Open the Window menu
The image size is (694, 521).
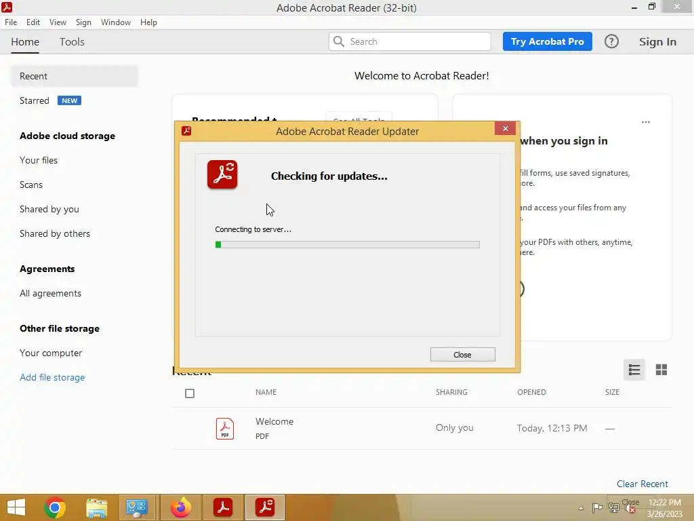click(x=116, y=22)
